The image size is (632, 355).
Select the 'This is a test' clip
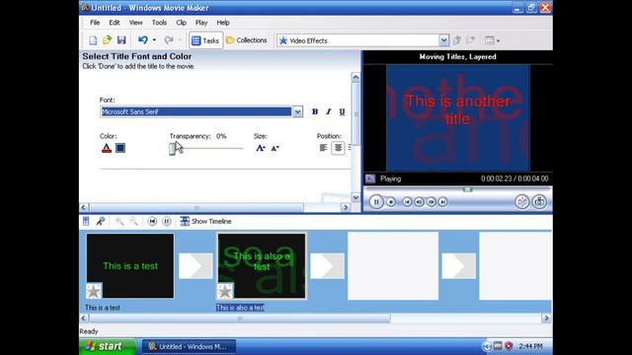pos(130,265)
